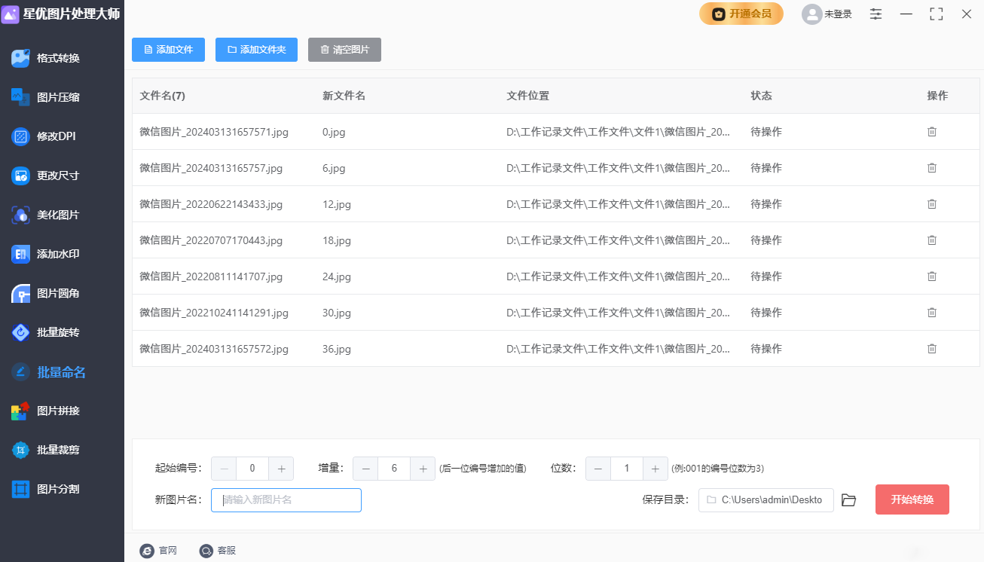
Task: Click the 文件名(7) column header
Action: 163,96
